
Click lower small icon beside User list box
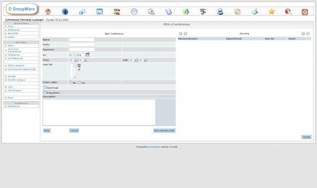point(79,69)
